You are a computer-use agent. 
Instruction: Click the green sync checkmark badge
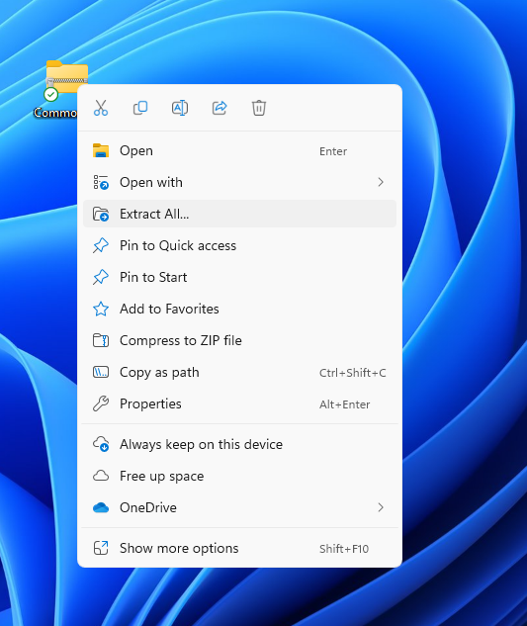click(x=51, y=95)
